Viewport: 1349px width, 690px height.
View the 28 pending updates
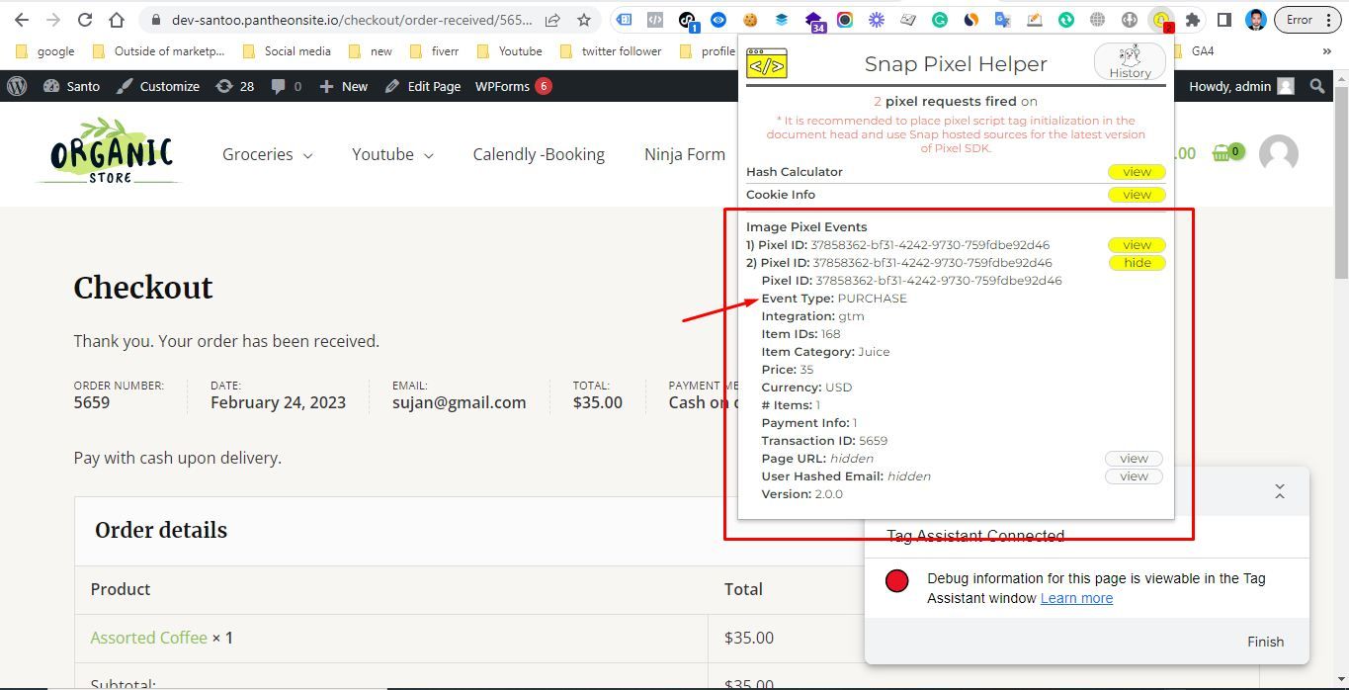click(235, 86)
